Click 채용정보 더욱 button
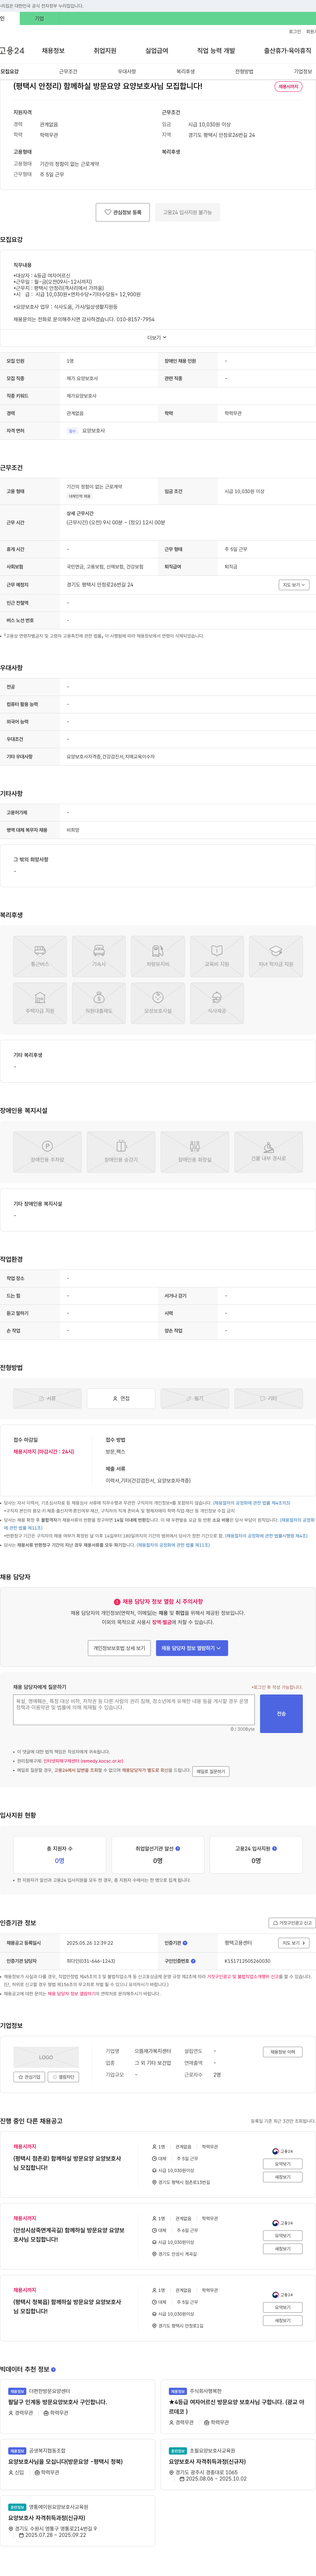This screenshot has height=2576, width=316. tap(283, 2052)
